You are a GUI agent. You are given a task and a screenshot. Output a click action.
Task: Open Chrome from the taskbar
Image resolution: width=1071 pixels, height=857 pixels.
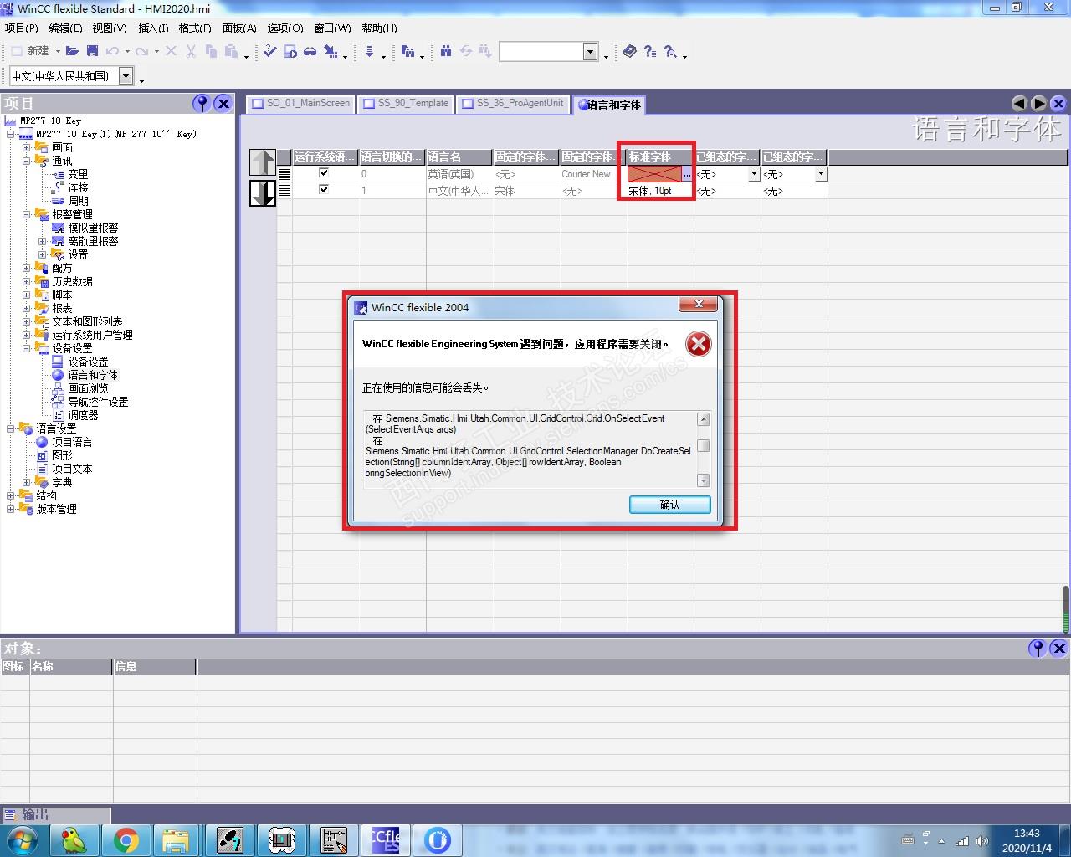pos(126,839)
